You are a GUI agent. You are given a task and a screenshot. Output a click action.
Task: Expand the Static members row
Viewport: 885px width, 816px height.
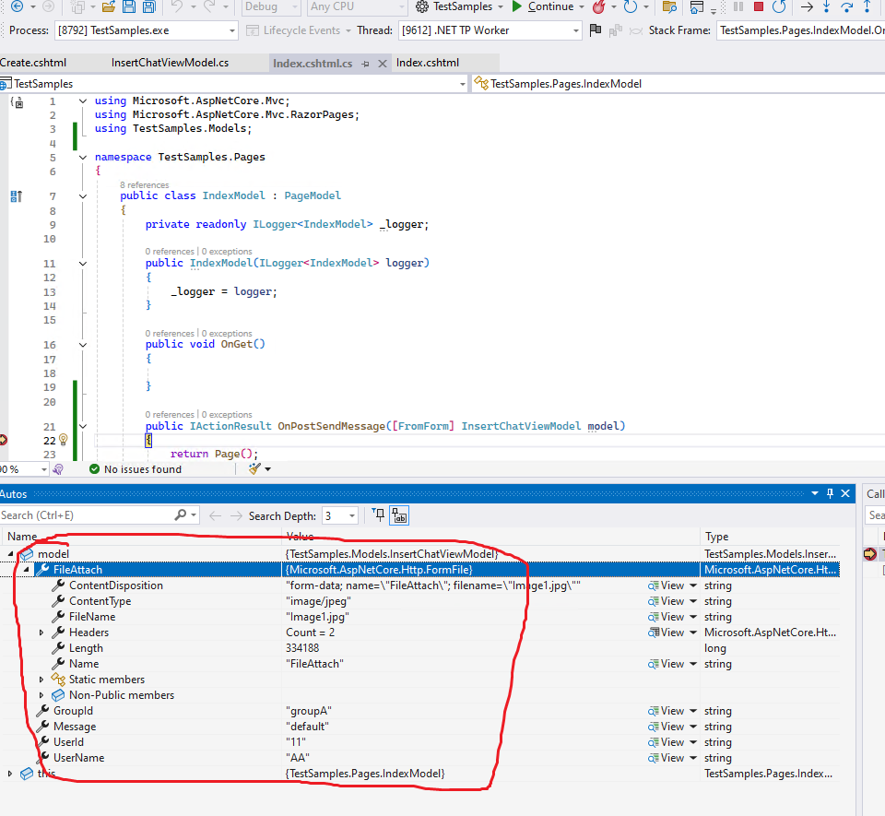coord(41,680)
